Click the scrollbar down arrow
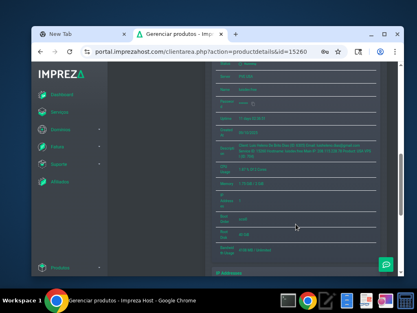This screenshot has width=417, height=313. point(401,273)
